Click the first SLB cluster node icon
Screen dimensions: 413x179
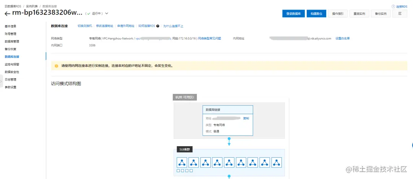(182, 163)
